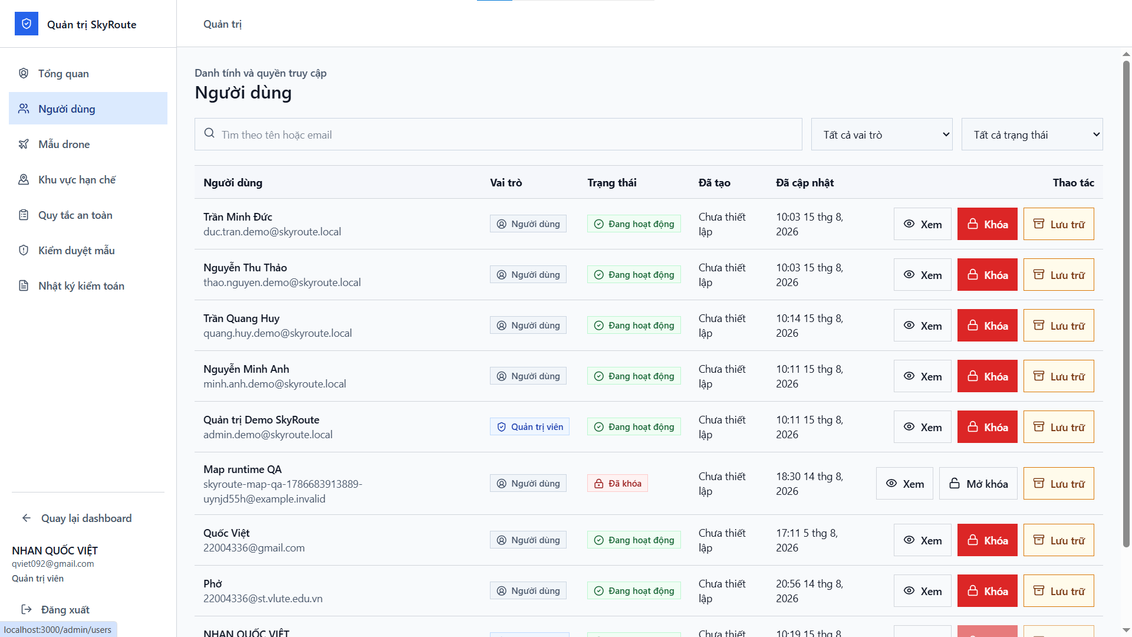Open Nhật ký kiểm toán
The image size is (1132, 637).
[x=88, y=285]
